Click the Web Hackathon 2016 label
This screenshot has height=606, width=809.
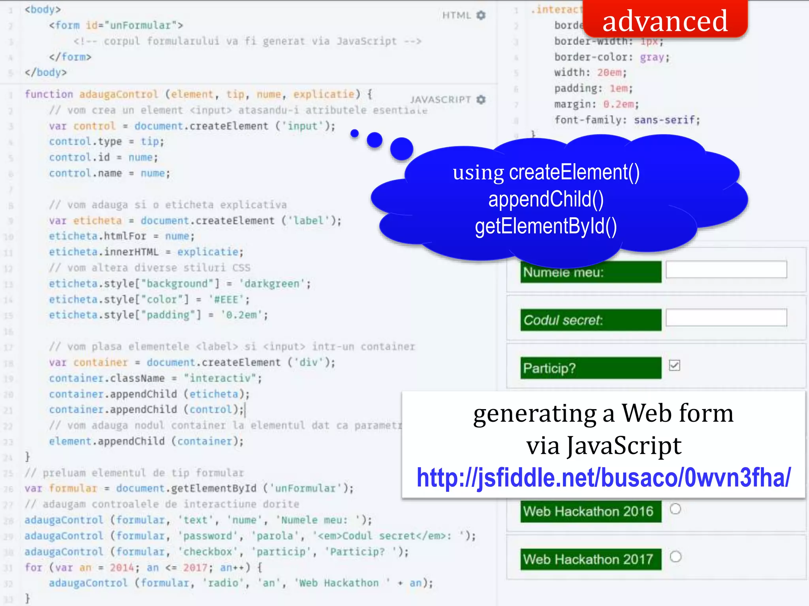tap(591, 512)
